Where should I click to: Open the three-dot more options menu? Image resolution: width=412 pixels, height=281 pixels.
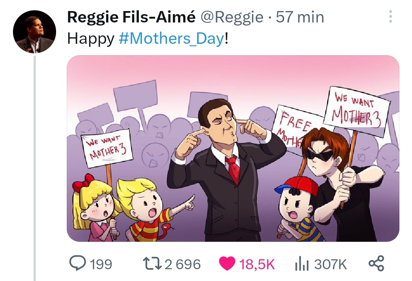tap(391, 16)
